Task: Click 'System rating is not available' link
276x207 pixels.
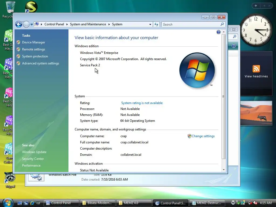Action: [x=142, y=103]
